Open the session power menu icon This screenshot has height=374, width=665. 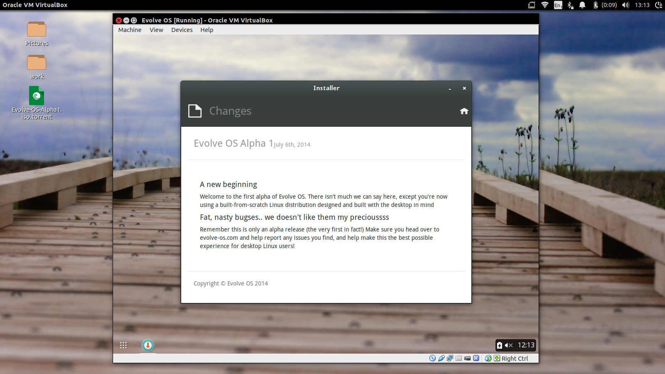click(x=659, y=5)
